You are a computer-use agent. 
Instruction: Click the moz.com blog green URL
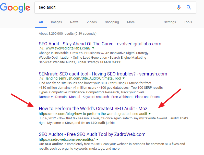(93, 114)
